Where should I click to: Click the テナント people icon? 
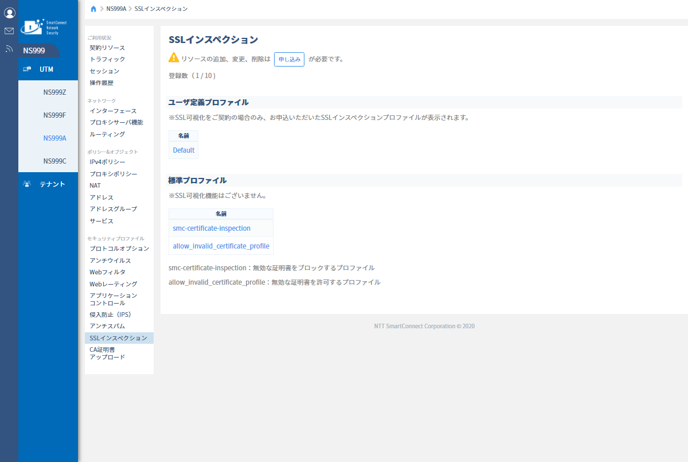point(27,184)
